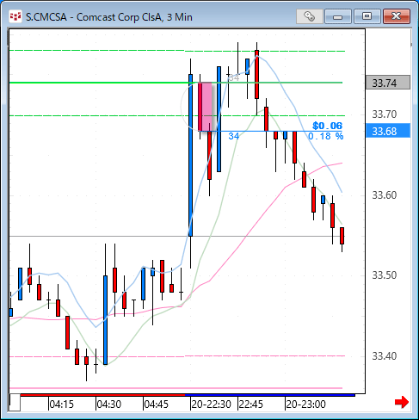The height and width of the screenshot is (420, 419).
Task: Click the blue 33.68 price label on the price scale
Action: (x=388, y=131)
